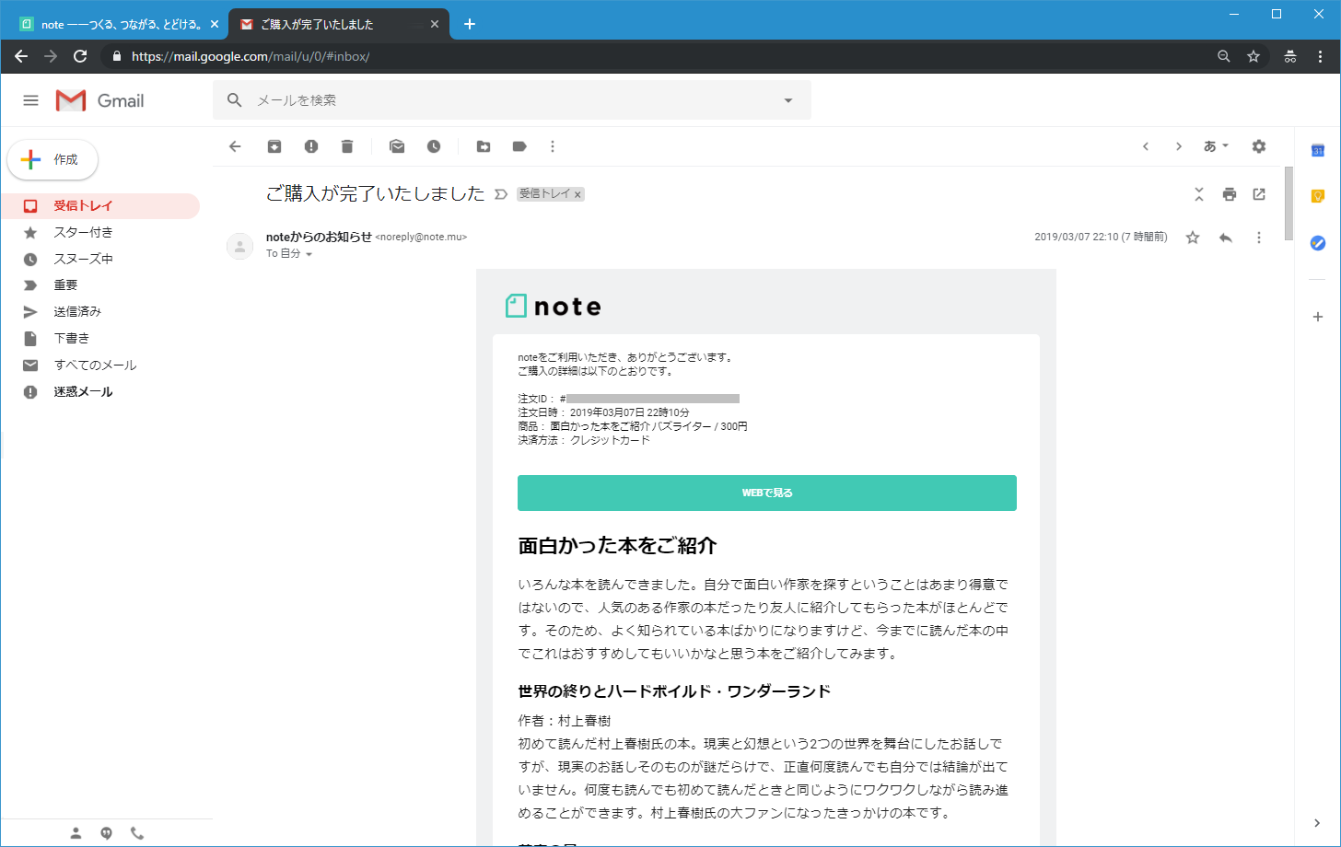Print the email
Viewport: 1341px width, 847px height.
click(1229, 194)
